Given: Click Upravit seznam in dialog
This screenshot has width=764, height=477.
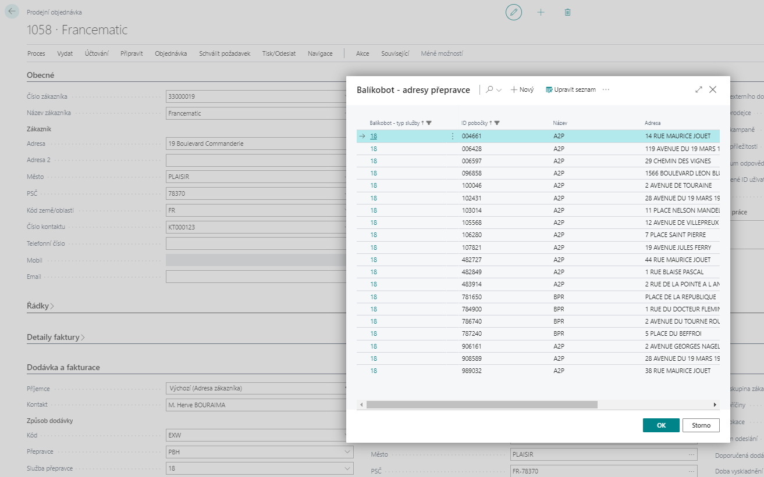Looking at the screenshot, I should (x=570, y=89).
